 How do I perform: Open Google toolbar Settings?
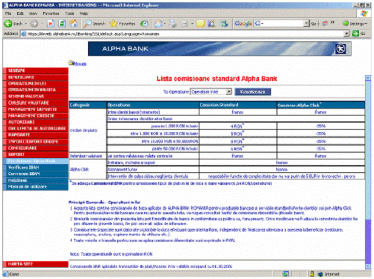click(x=354, y=23)
